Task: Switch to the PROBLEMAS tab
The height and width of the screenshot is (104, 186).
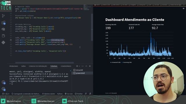Action: click(x=14, y=66)
